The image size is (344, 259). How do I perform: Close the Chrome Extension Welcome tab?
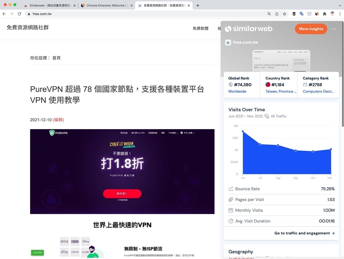pyautogui.click(x=131, y=5)
